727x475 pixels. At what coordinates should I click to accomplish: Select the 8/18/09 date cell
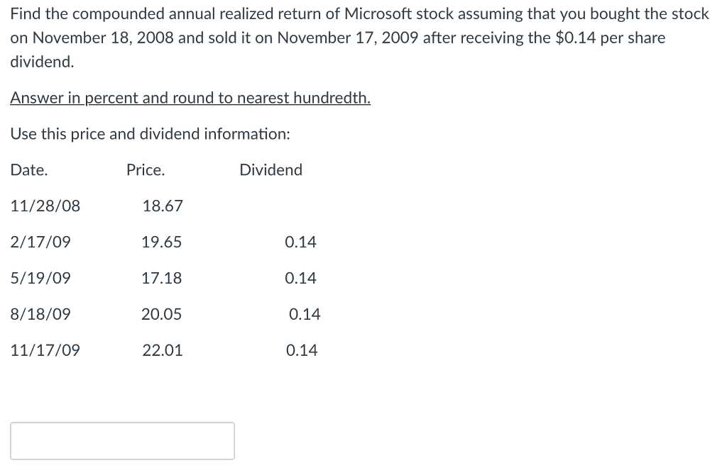pyautogui.click(x=40, y=314)
